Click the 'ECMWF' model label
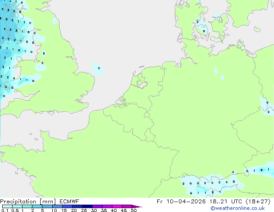 tap(69, 202)
